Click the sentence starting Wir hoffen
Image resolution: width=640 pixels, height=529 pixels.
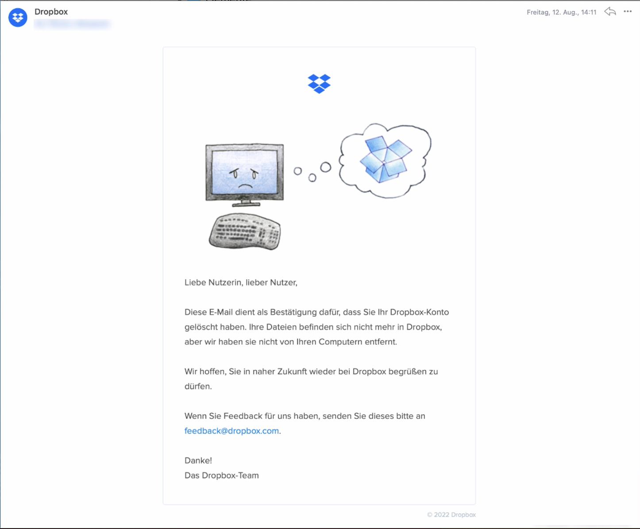[311, 379]
